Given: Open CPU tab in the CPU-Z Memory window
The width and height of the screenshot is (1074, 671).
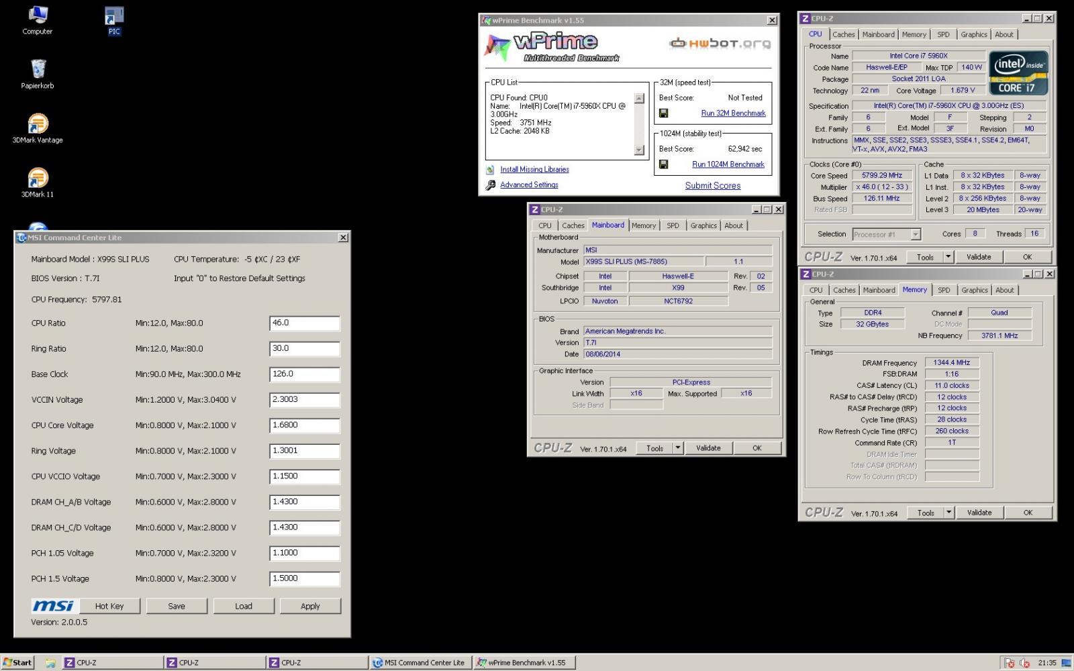Looking at the screenshot, I should coord(816,290).
